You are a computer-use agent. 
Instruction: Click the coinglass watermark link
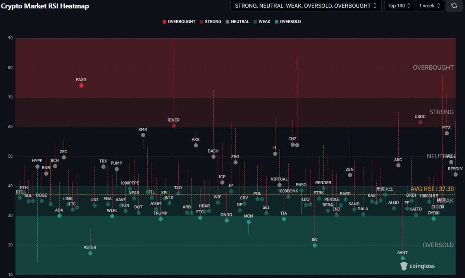tap(422, 266)
